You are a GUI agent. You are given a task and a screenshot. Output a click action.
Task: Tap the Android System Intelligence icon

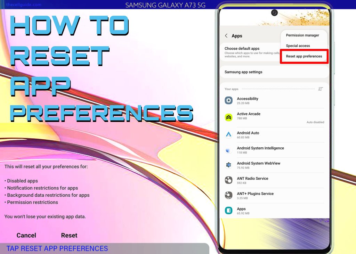pos(228,150)
